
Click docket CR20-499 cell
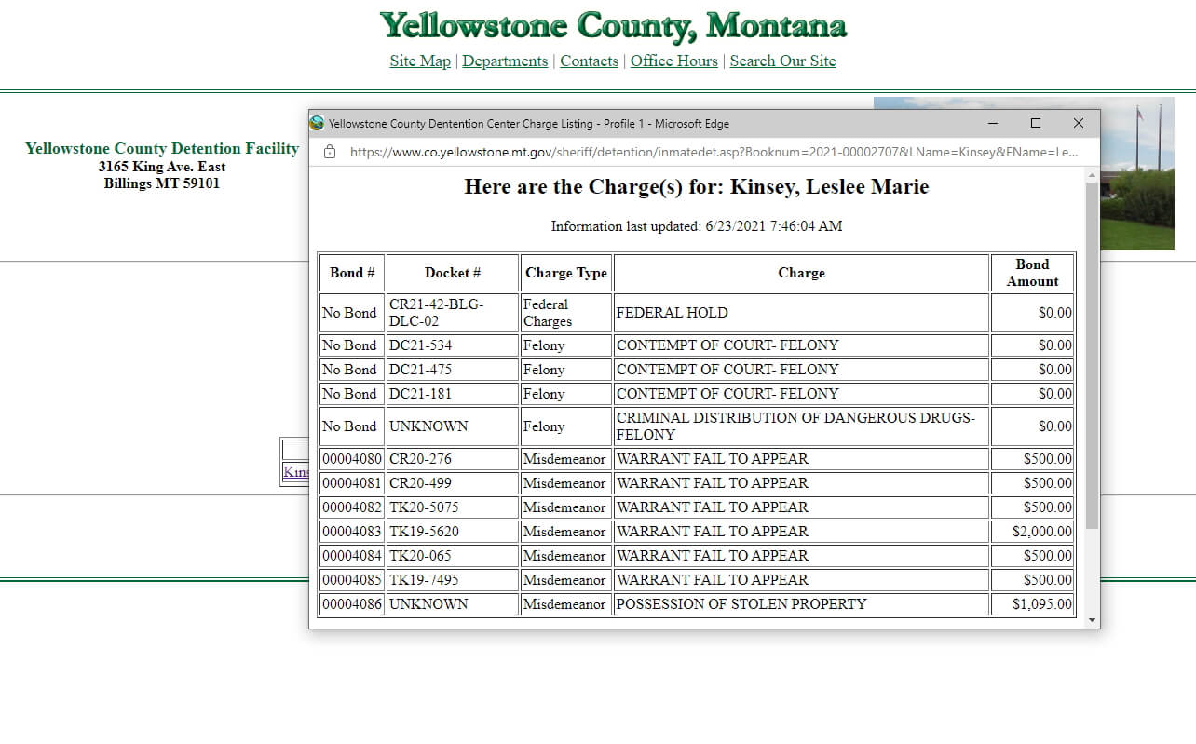[453, 483]
